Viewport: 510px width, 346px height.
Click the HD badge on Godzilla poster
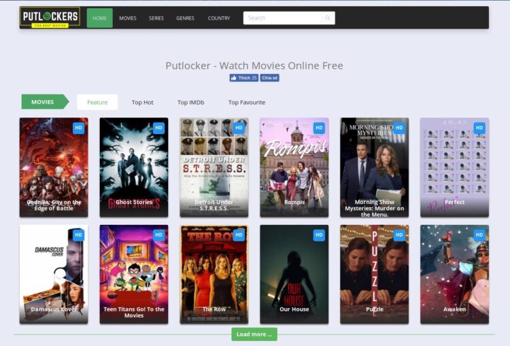click(78, 128)
